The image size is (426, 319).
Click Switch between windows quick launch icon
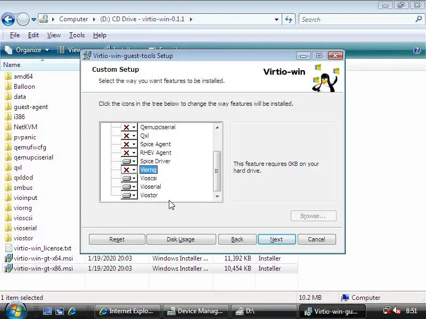tap(60, 311)
